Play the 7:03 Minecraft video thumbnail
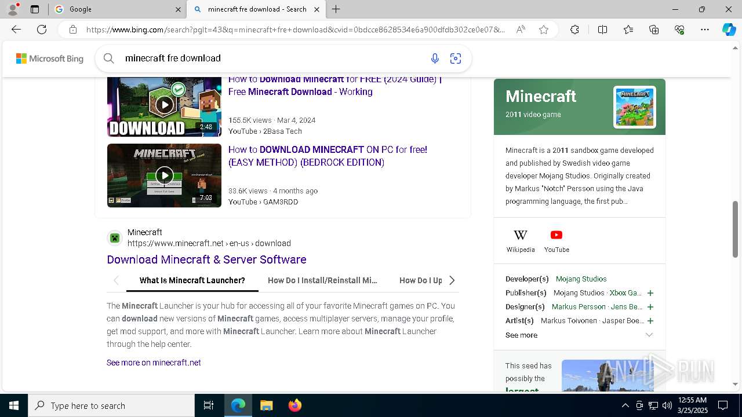Image resolution: width=742 pixels, height=417 pixels. [164, 175]
